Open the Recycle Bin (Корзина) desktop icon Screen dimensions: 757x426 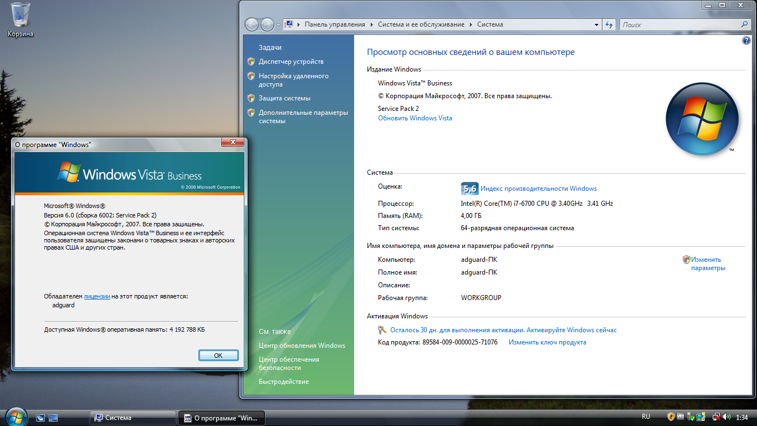click(x=20, y=20)
